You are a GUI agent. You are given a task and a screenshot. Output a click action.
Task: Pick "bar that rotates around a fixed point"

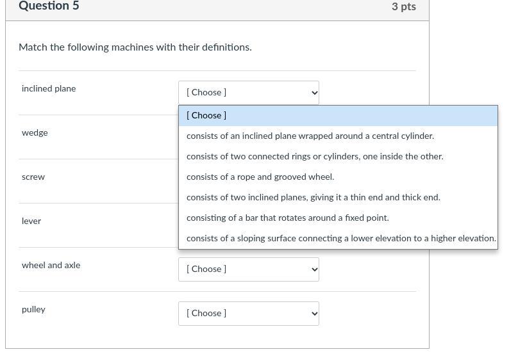[x=288, y=218]
